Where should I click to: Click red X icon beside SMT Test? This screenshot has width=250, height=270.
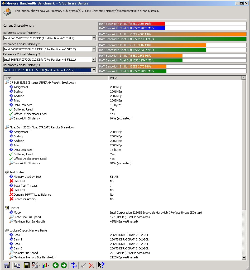tap(11, 190)
